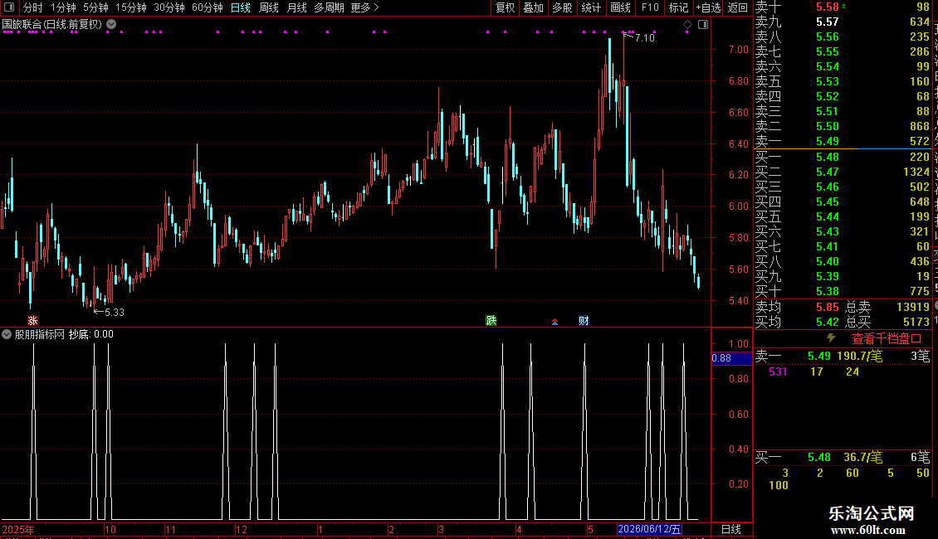
Task: Switch to 15分钟 chart period
Action: pos(131,7)
